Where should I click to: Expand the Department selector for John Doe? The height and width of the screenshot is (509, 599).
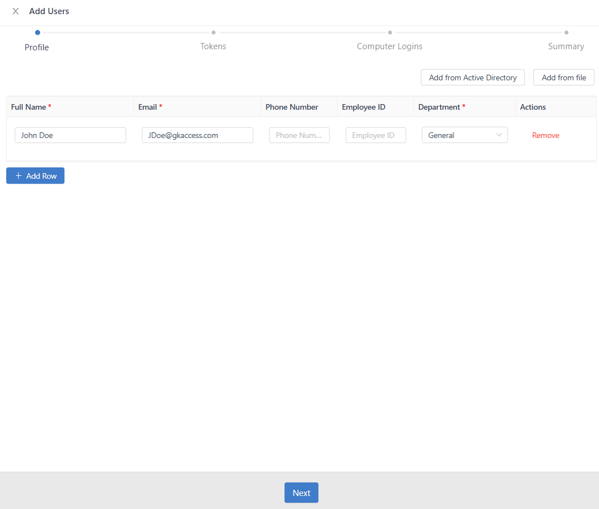click(x=464, y=135)
